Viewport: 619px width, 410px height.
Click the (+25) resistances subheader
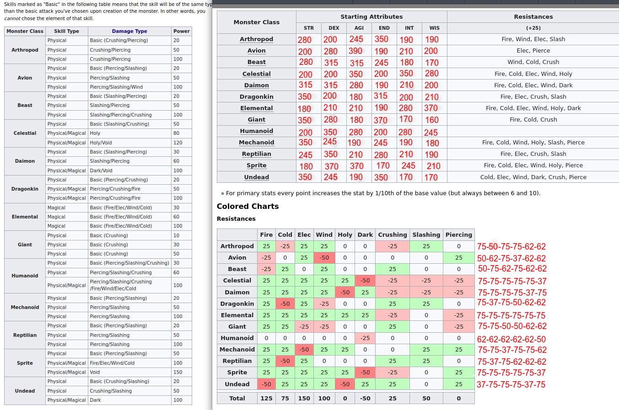(533, 28)
